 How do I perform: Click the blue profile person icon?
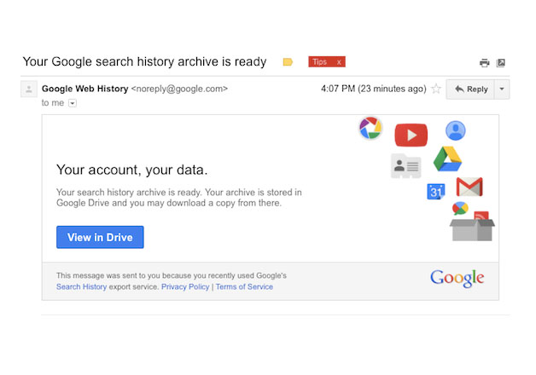[x=455, y=130]
